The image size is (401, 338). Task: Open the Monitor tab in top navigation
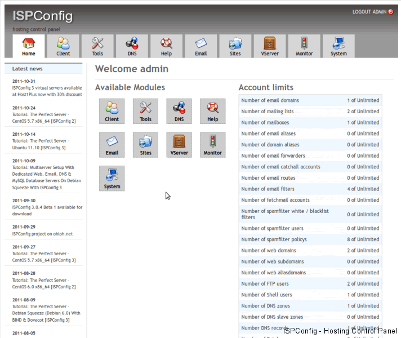click(x=304, y=46)
